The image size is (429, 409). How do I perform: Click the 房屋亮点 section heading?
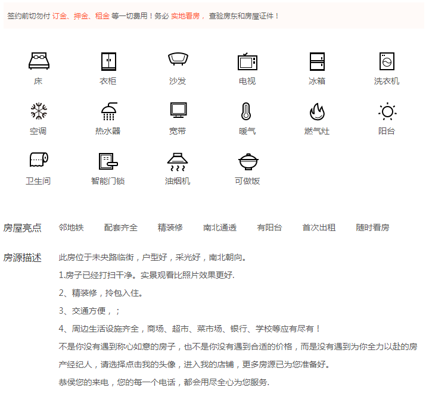[x=23, y=228]
